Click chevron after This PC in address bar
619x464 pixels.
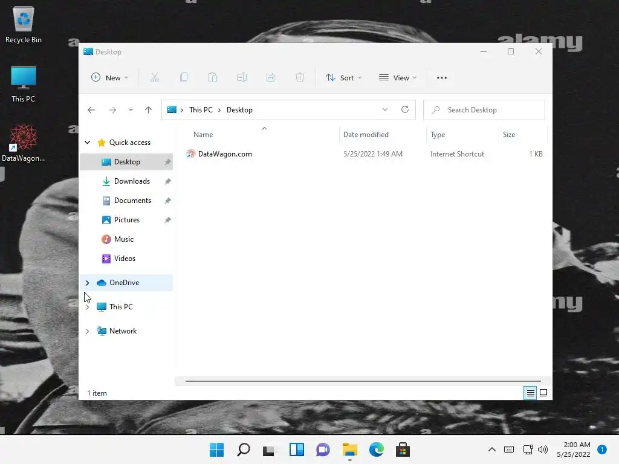pos(219,110)
